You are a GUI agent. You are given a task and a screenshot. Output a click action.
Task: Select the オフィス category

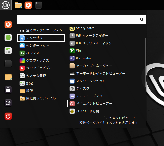coord(41,53)
